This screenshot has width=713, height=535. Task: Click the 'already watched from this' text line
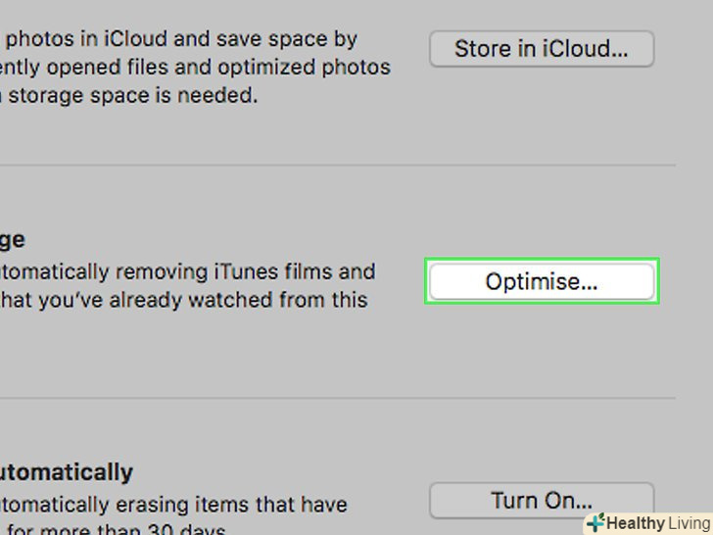(x=186, y=300)
